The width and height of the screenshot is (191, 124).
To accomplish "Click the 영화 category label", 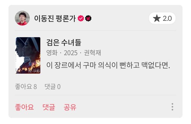I will 52,53.
